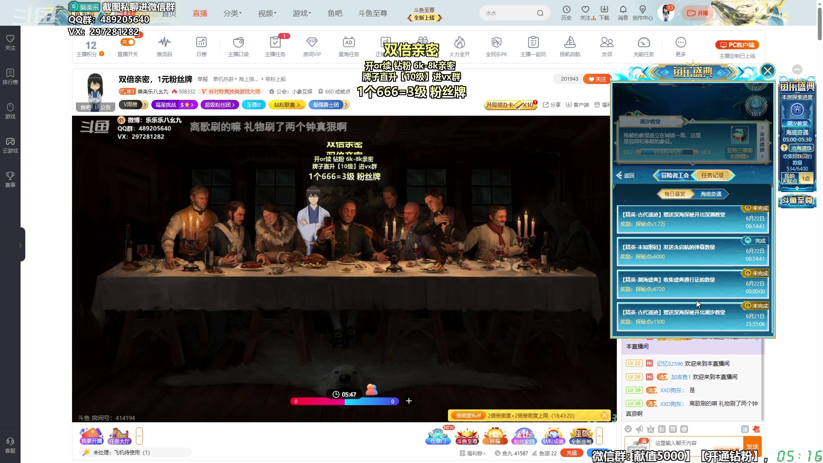Image resolution: width=823 pixels, height=463 pixels.
Task: Open the 火力全开 flame icon
Action: click(460, 46)
